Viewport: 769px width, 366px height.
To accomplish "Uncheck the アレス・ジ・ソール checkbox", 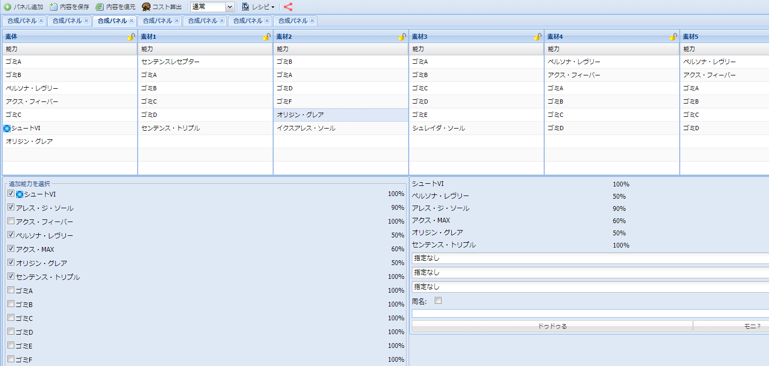I will point(11,208).
